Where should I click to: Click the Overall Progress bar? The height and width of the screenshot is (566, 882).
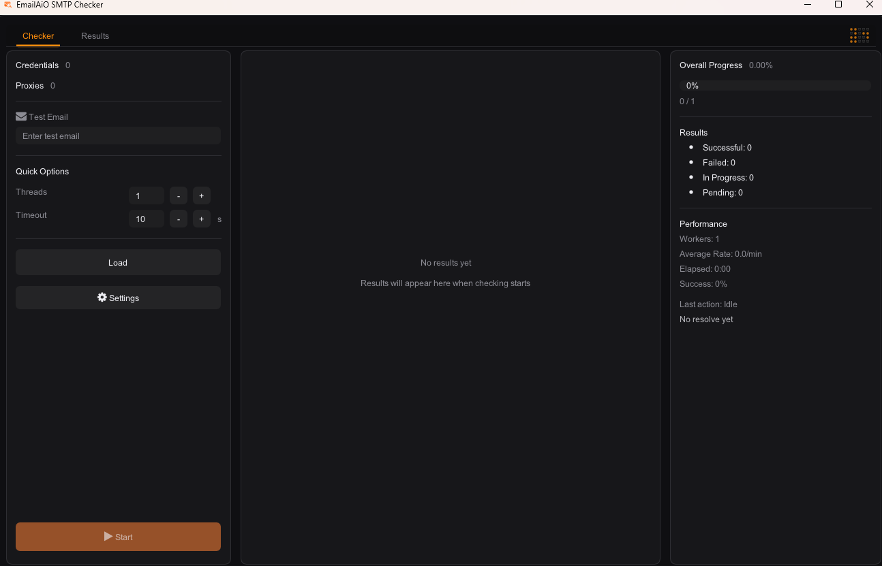click(774, 85)
